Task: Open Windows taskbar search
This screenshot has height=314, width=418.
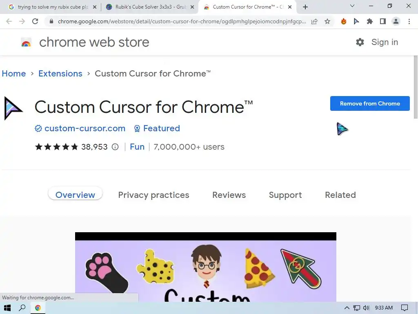Action: tap(22, 308)
